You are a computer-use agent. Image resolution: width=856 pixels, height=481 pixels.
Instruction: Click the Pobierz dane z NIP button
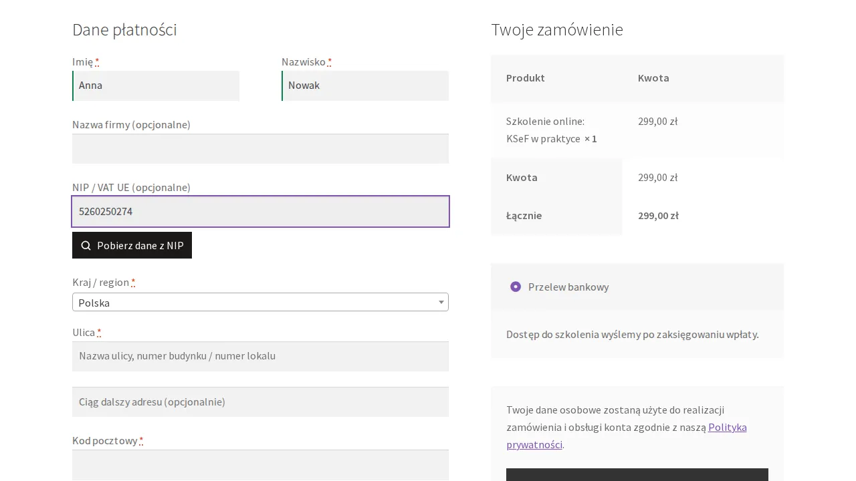click(132, 245)
